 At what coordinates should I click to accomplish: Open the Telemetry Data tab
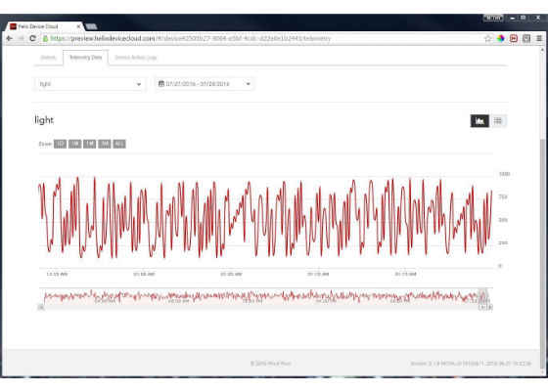click(86, 58)
